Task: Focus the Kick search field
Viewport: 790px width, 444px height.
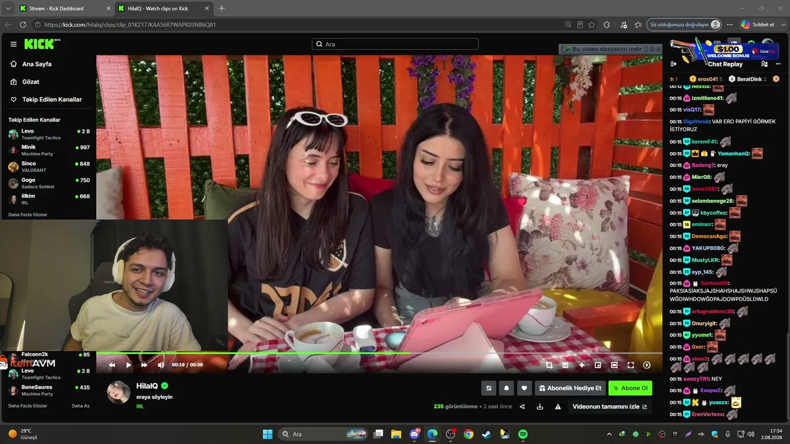Action: 395,44
